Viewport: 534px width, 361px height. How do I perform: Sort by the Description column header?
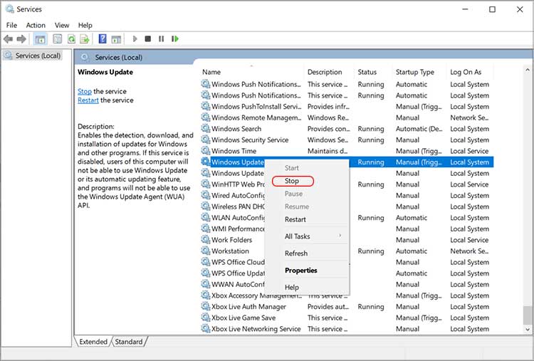(x=329, y=72)
